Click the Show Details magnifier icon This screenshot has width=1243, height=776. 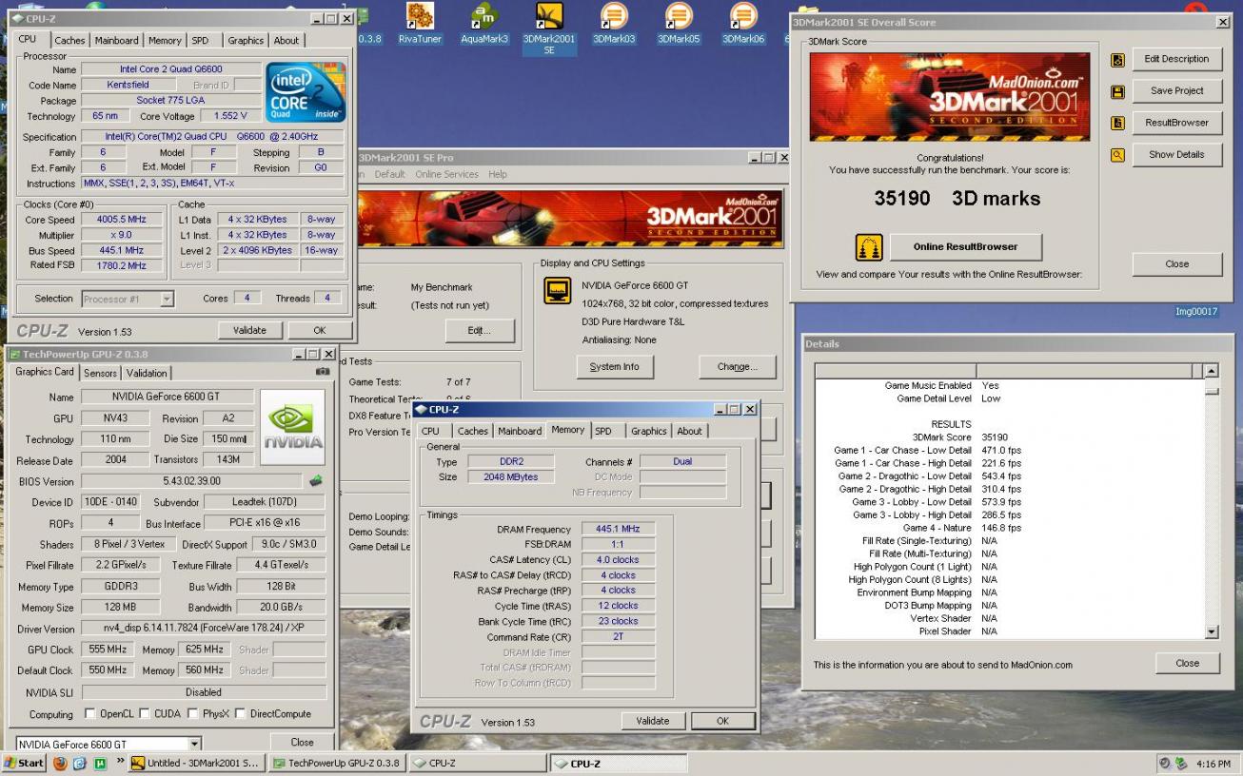pos(1117,155)
